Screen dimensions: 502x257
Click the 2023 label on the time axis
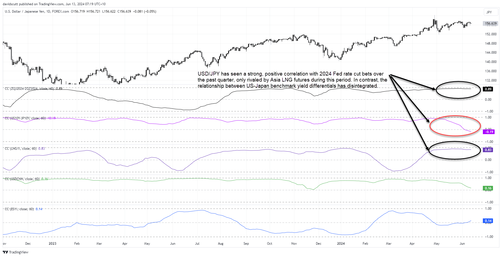pos(52,244)
